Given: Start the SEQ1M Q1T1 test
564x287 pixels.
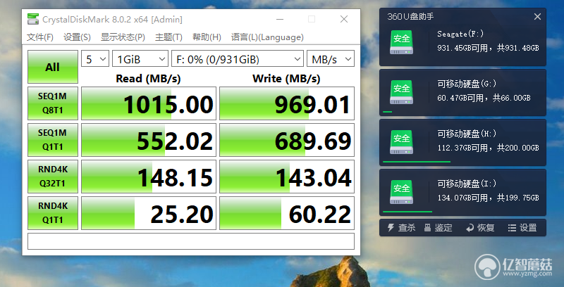Looking at the screenshot, I should [53, 140].
